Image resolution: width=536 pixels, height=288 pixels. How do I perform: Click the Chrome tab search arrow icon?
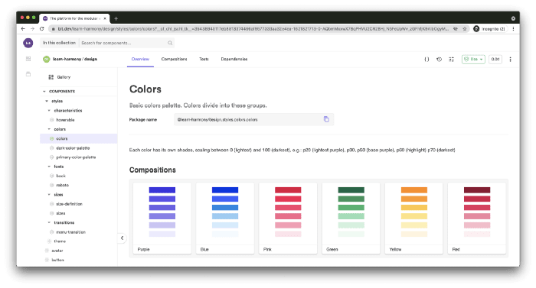(x=513, y=18)
